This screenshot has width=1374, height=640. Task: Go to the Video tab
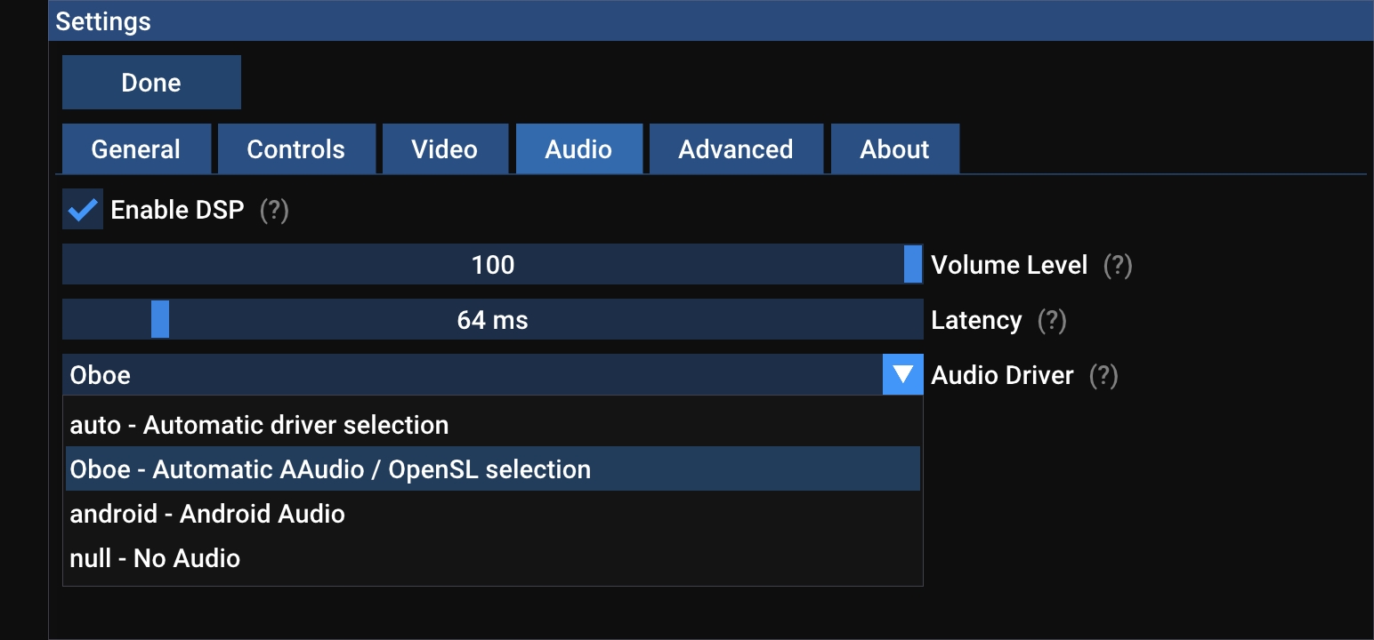(x=445, y=148)
